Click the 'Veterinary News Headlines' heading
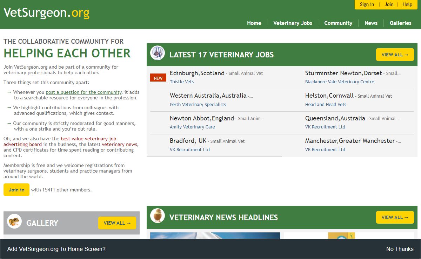Screen dimensions: 421x259 [223, 217]
